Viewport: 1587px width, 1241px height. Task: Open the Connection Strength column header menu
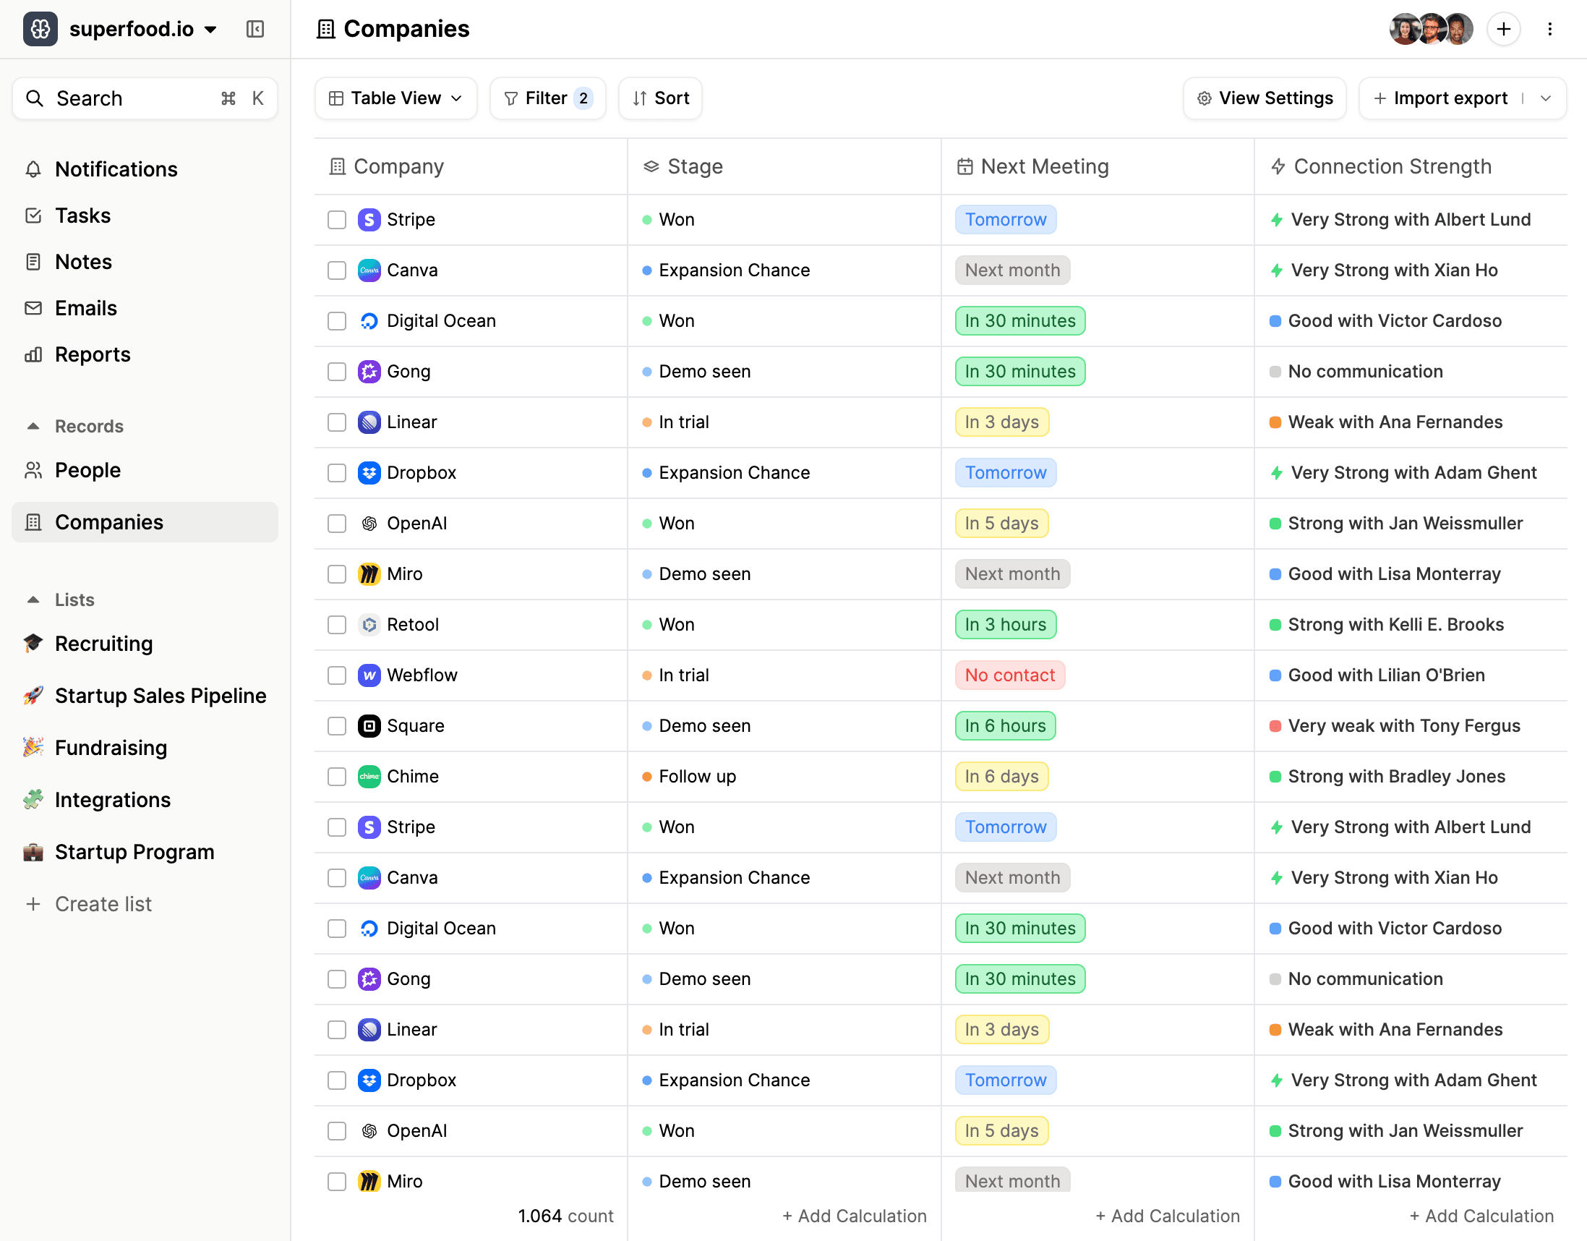(1411, 166)
